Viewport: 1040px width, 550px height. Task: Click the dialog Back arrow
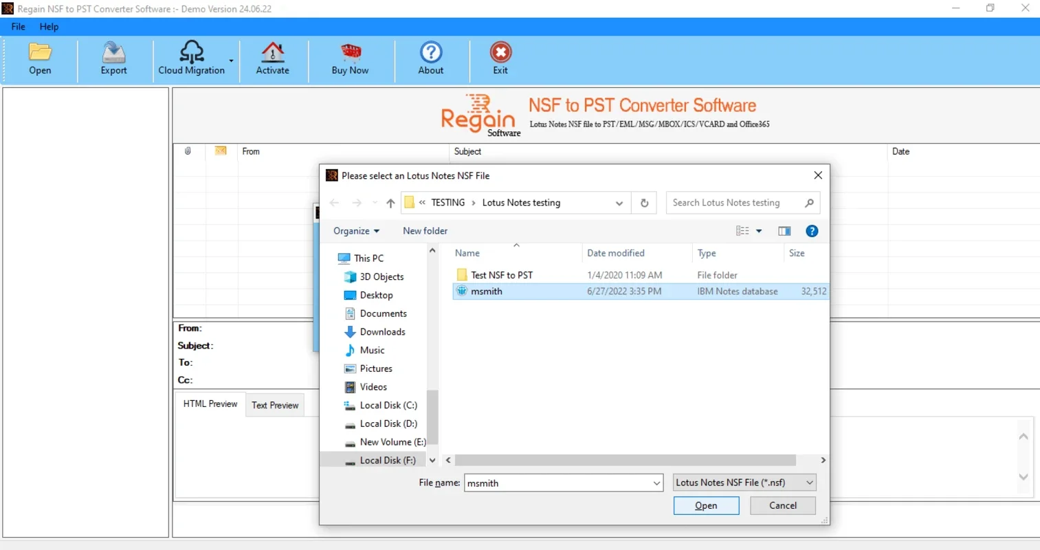[335, 203]
